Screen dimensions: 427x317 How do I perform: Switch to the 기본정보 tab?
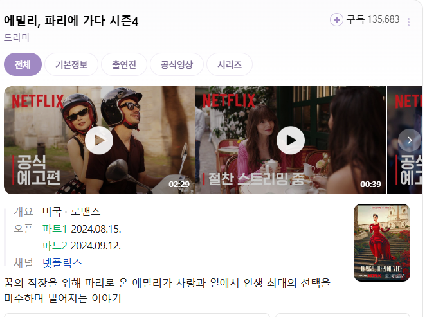click(x=71, y=64)
